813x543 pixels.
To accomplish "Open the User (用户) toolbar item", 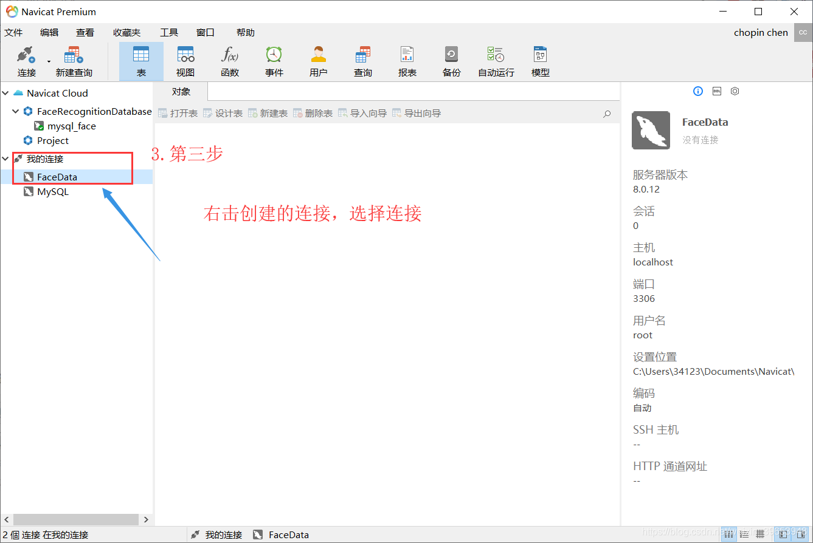I will [x=319, y=61].
